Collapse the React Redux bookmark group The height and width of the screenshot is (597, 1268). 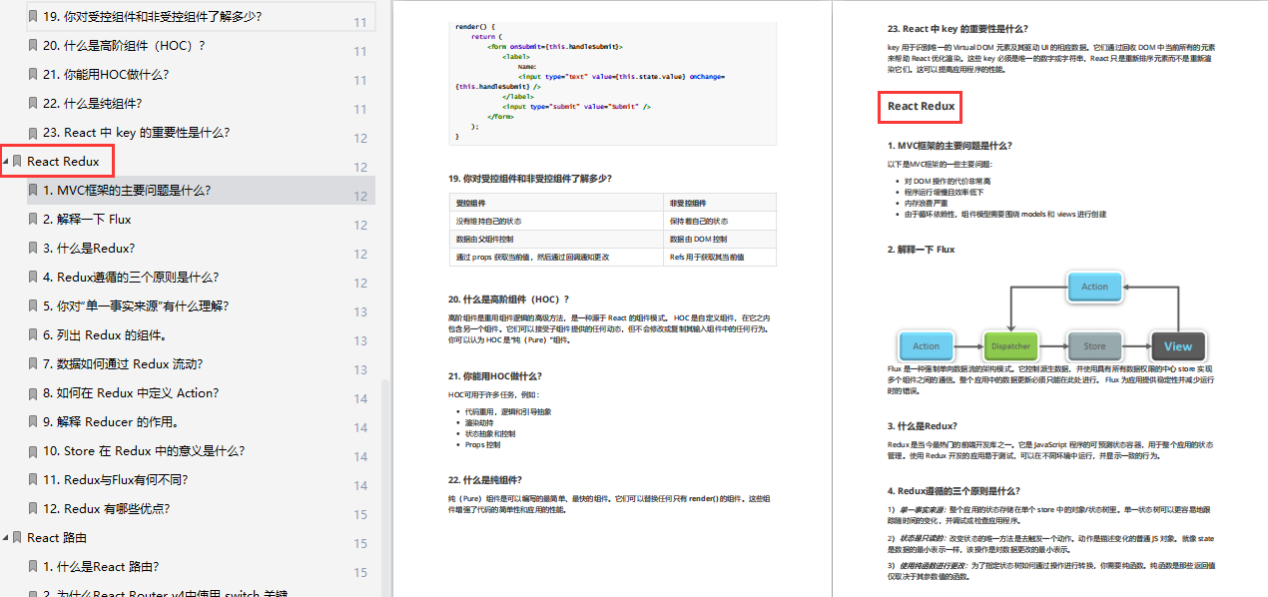6,161
